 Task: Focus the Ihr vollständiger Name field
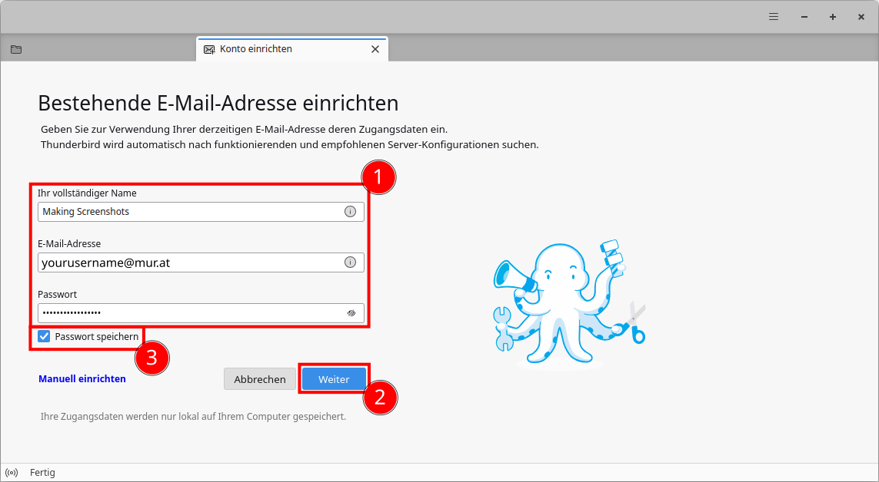click(188, 212)
